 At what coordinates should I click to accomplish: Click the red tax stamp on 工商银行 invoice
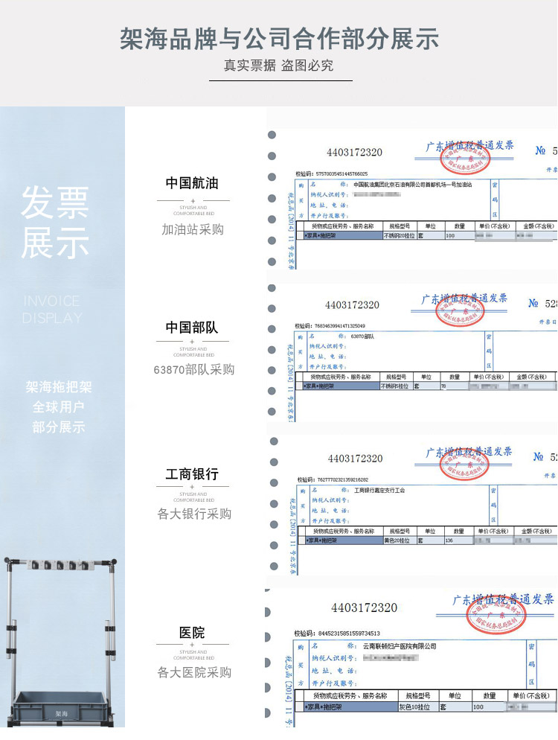464,465
